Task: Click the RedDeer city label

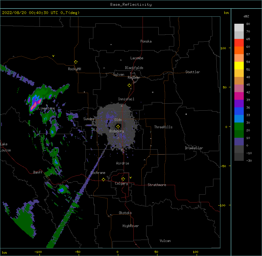Action: (134, 78)
